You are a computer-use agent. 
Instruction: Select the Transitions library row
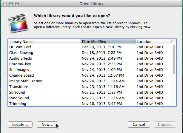point(90,86)
